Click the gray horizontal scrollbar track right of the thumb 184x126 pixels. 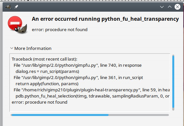(138, 115)
